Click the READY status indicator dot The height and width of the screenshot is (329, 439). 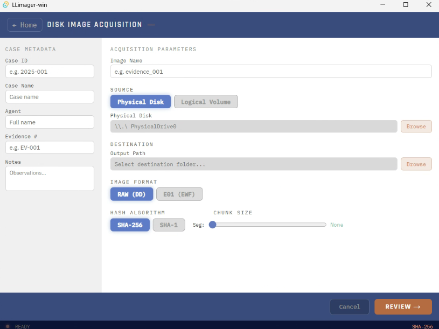click(x=8, y=326)
